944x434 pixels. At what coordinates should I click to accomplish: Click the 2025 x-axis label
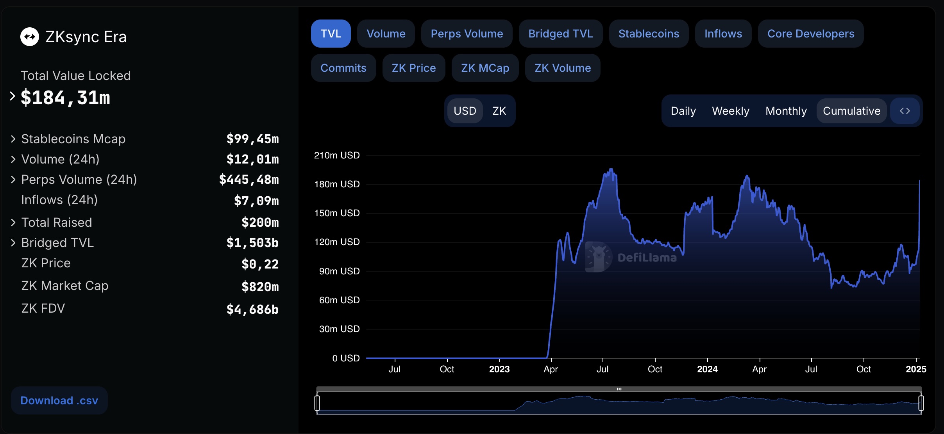pos(916,369)
